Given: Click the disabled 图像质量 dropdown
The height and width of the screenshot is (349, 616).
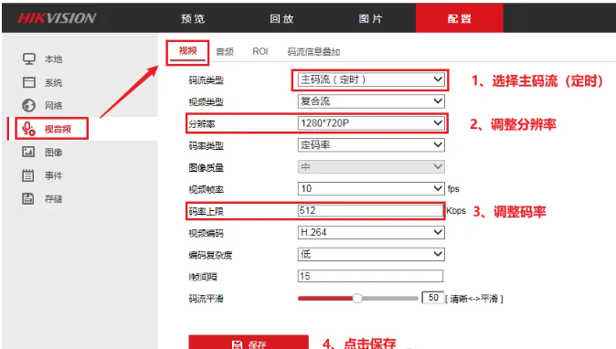Looking at the screenshot, I should click(371, 167).
